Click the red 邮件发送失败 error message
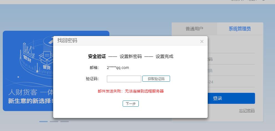Image resolution: width=275 pixels, height=131 pixels. 131,91
